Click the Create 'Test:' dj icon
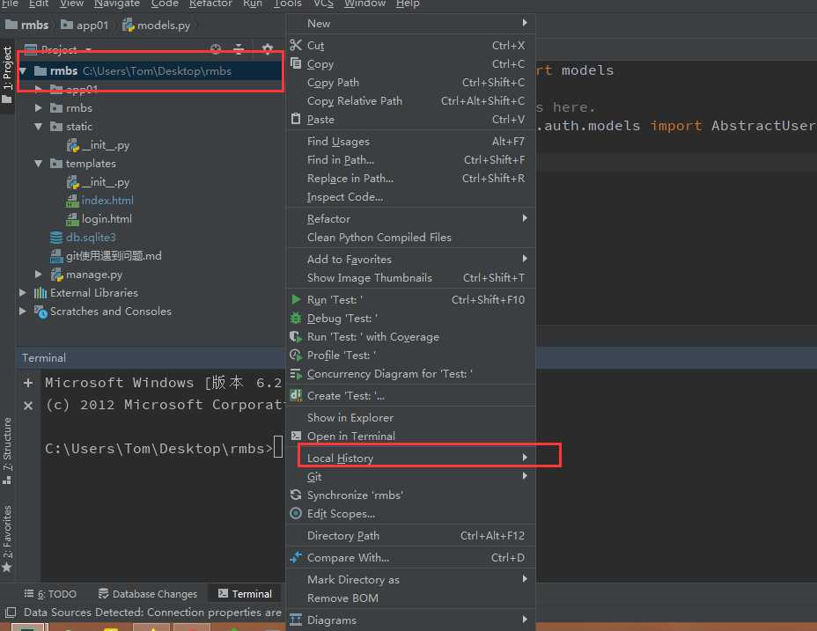 pos(296,395)
